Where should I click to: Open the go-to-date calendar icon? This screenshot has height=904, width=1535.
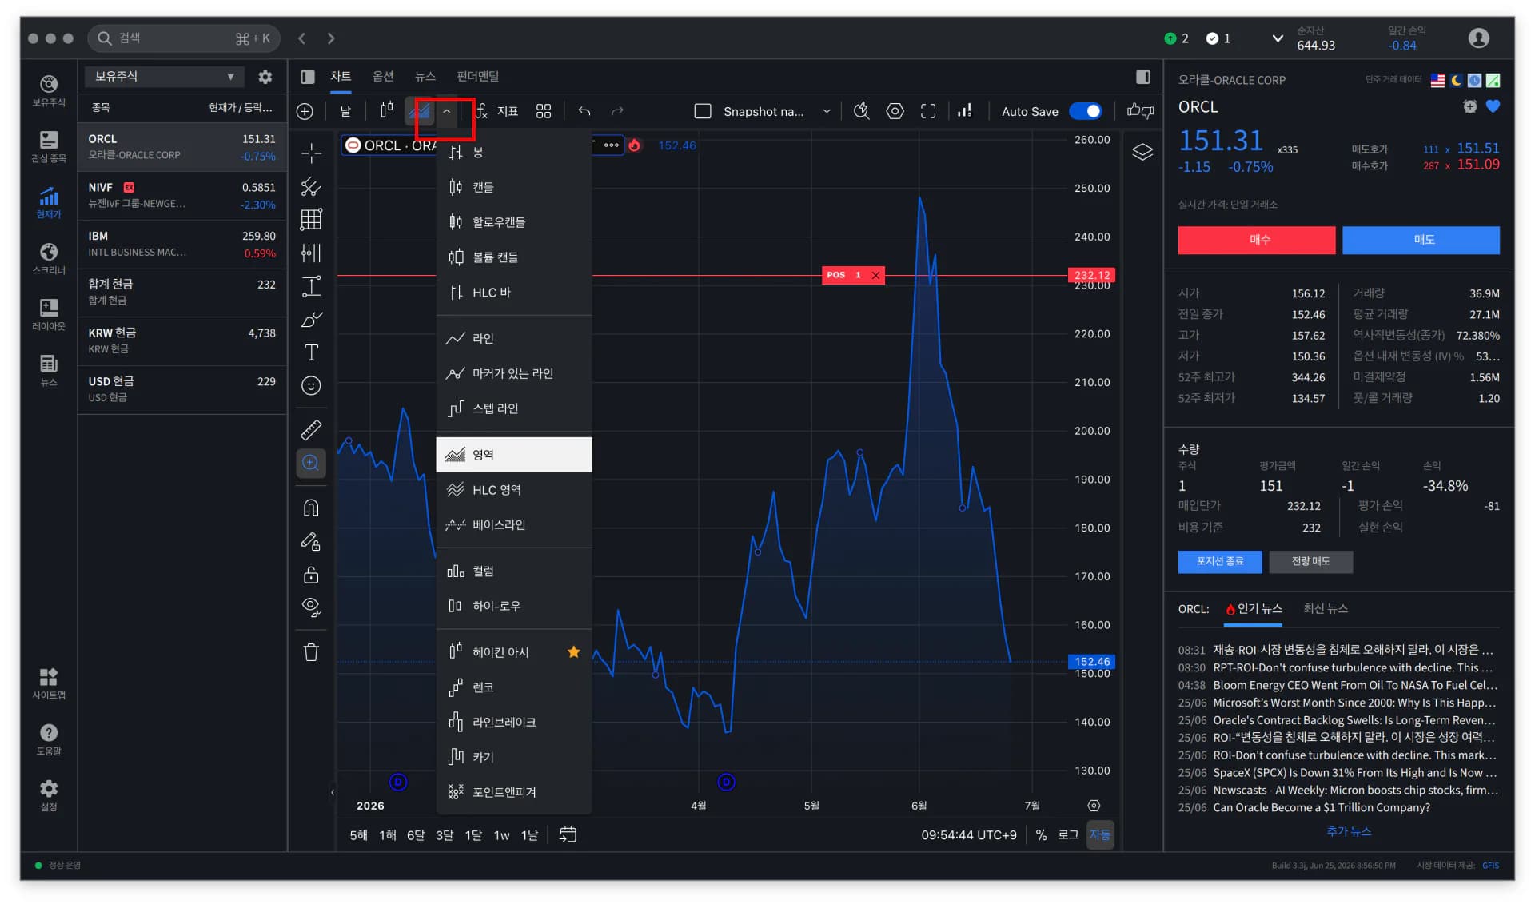[568, 834]
